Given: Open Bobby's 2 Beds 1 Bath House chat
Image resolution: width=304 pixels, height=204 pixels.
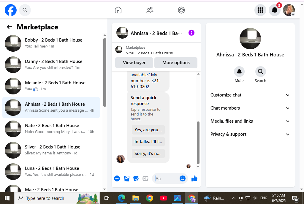Looking at the screenshot, I should (x=51, y=43).
